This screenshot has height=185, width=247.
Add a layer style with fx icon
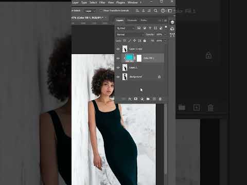pyautogui.click(x=130, y=99)
